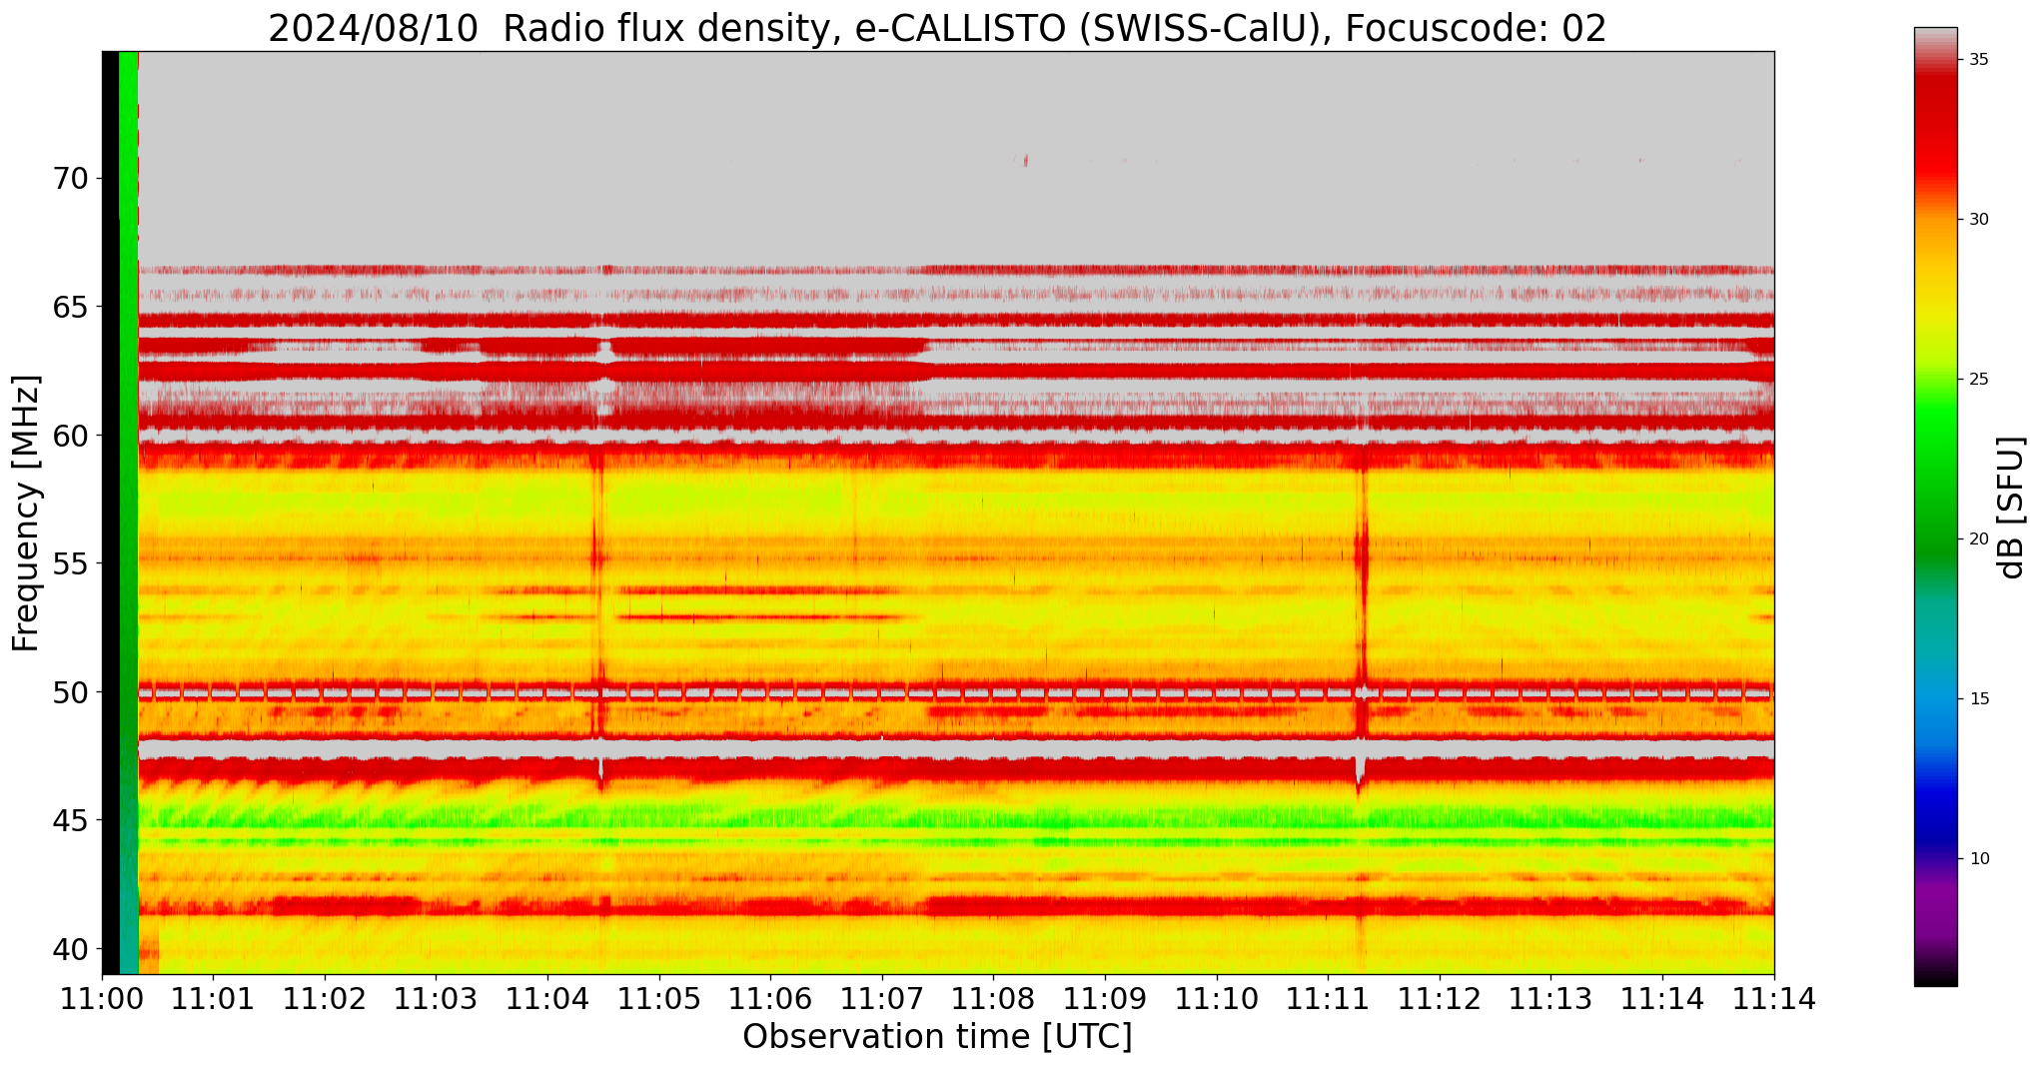Click the 11:00 time tick label
This screenshot has height=1066, width=2041.
click(x=102, y=998)
